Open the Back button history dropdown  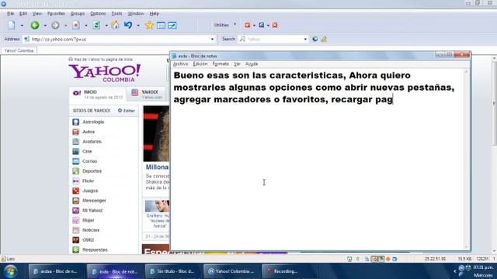[45, 26]
